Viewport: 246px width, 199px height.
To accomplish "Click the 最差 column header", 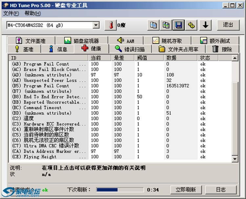I will point(123,58).
